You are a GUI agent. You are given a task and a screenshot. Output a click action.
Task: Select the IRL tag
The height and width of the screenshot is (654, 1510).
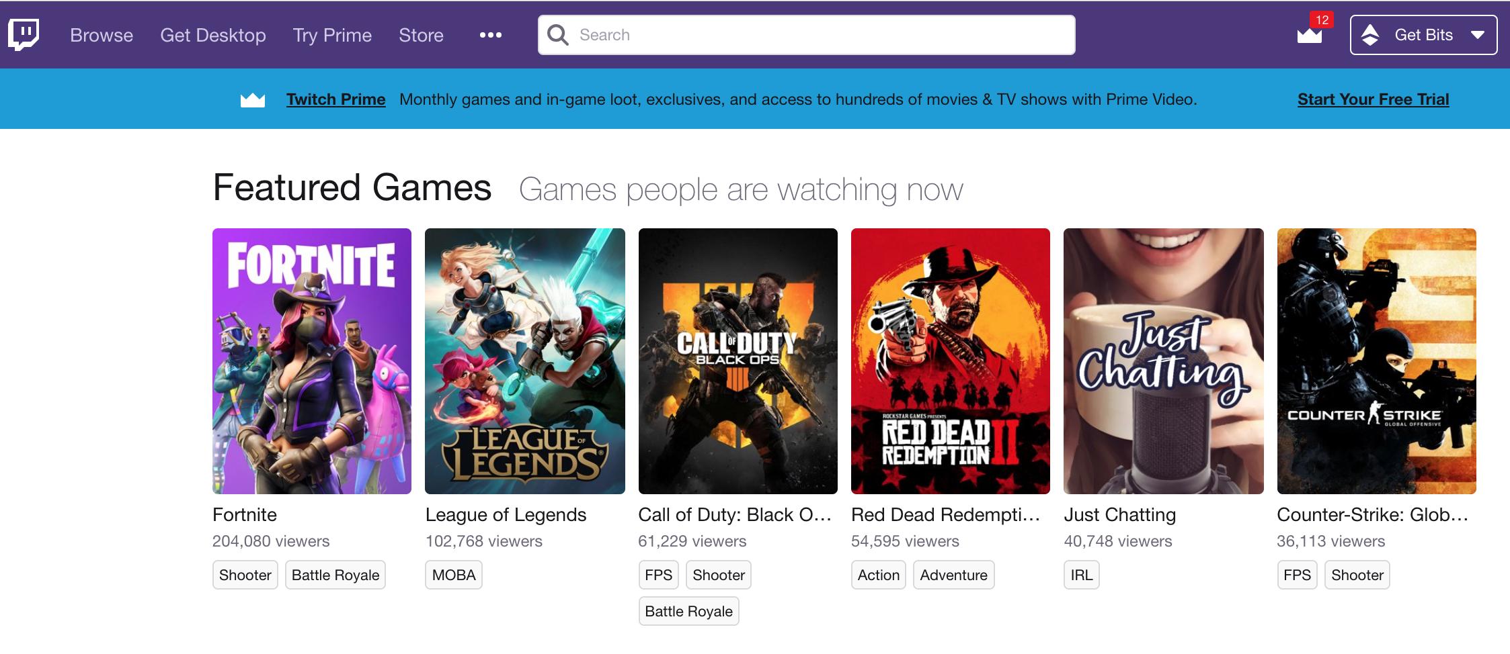click(1082, 575)
